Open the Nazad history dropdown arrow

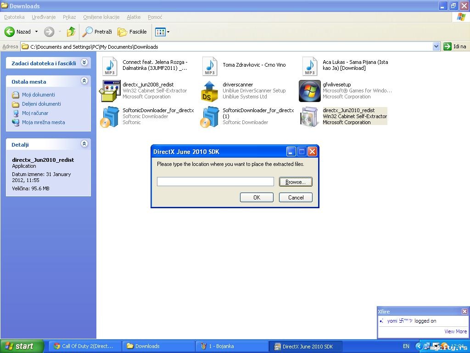pyautogui.click(x=36, y=32)
